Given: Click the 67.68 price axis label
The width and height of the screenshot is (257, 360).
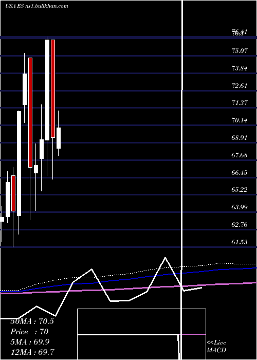Looking at the screenshot, I should (x=240, y=155).
